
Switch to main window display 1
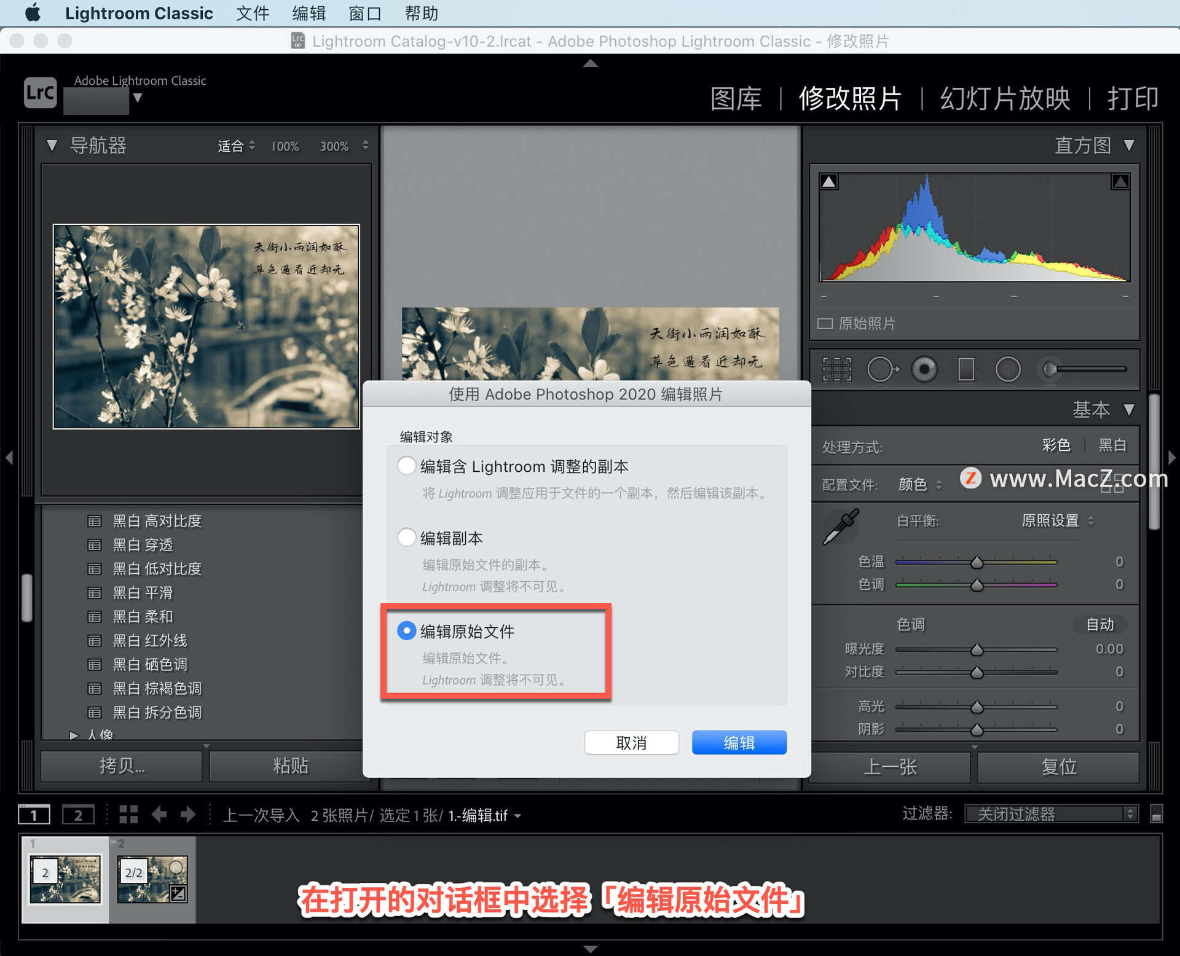click(x=34, y=815)
